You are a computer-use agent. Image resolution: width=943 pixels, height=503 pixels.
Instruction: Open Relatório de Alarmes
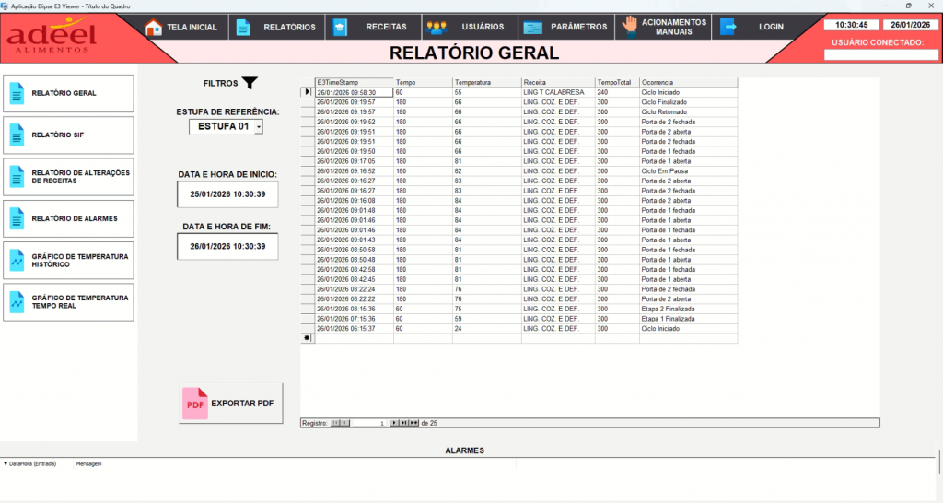[x=69, y=217]
